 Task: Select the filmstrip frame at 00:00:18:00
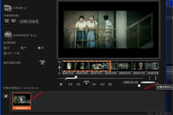coord(153,66)
